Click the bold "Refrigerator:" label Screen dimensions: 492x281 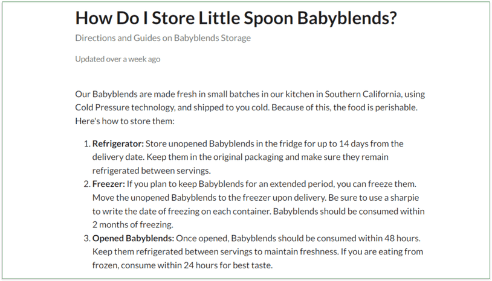coord(119,144)
